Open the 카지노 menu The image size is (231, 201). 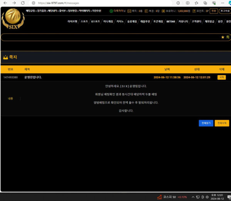point(120,22)
